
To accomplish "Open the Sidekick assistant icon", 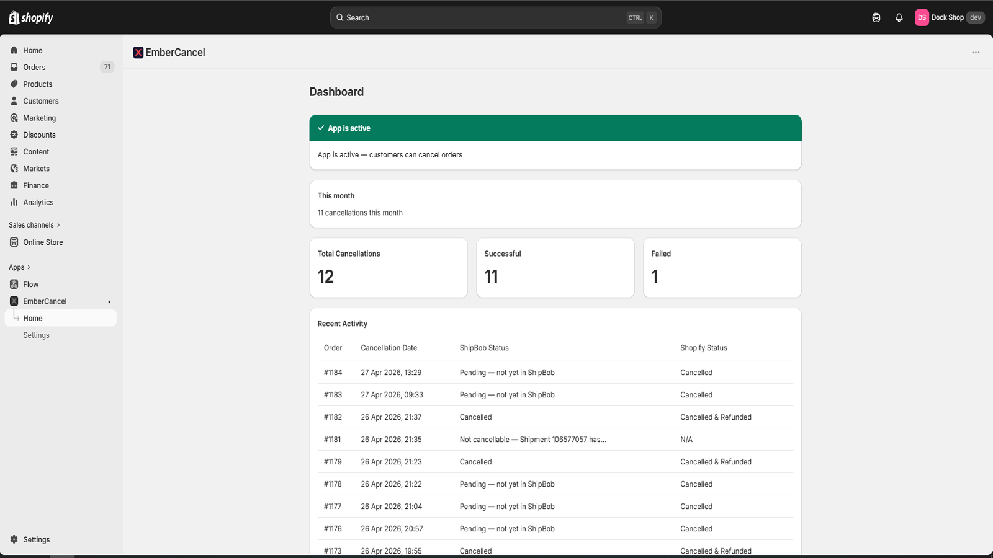I will pos(876,17).
